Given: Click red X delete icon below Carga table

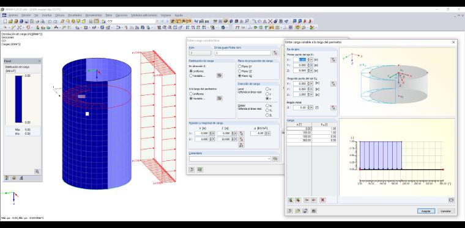Looking at the screenshot, I should pyautogui.click(x=322, y=200).
